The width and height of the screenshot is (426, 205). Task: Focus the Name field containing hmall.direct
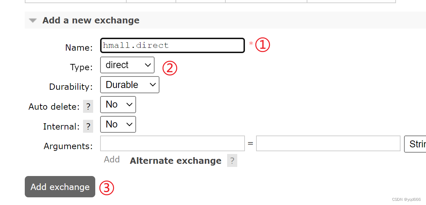[x=172, y=45]
